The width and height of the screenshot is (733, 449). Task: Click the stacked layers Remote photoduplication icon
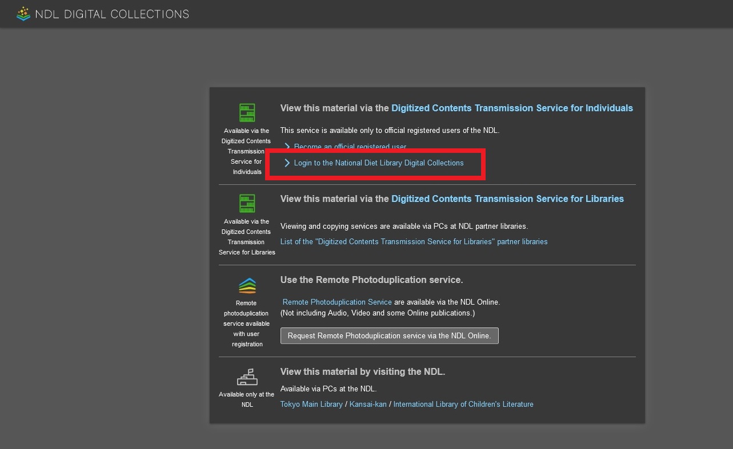247,285
